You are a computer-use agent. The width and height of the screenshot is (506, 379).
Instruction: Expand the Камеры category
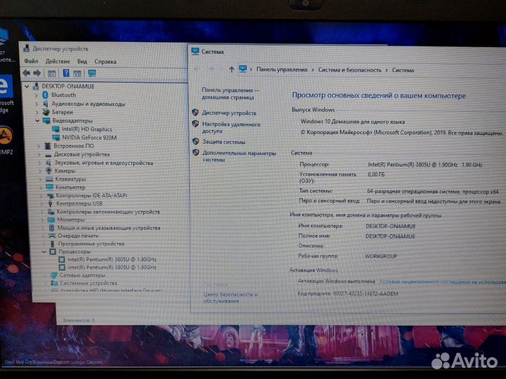[x=41, y=171]
